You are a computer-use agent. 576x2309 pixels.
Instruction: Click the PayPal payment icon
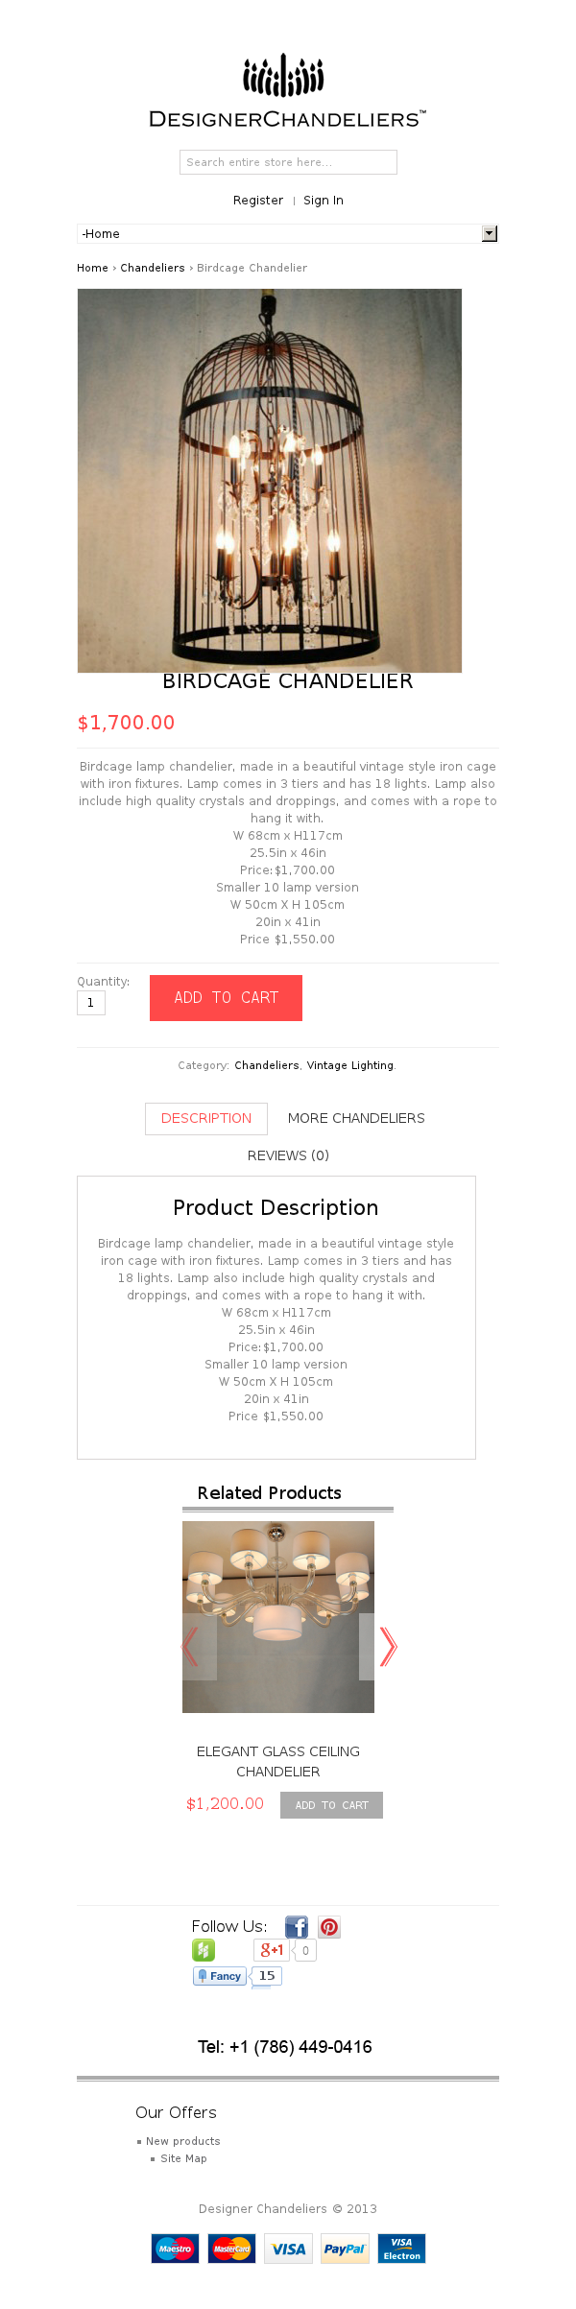(345, 2249)
